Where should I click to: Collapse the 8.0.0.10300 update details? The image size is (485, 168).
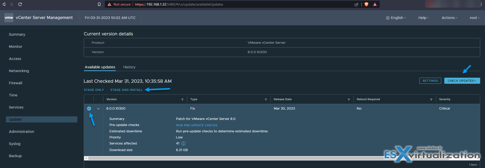(x=98, y=109)
